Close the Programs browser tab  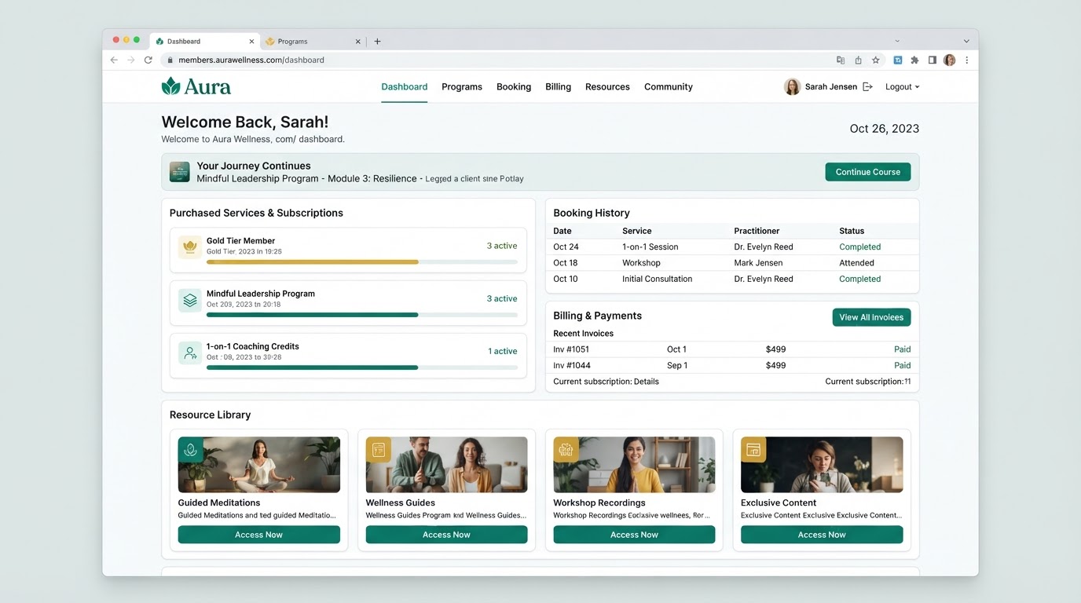[358, 42]
